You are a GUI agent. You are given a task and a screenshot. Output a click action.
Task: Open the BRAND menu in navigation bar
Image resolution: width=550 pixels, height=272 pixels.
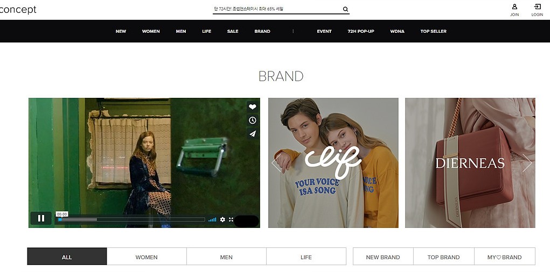(x=262, y=31)
